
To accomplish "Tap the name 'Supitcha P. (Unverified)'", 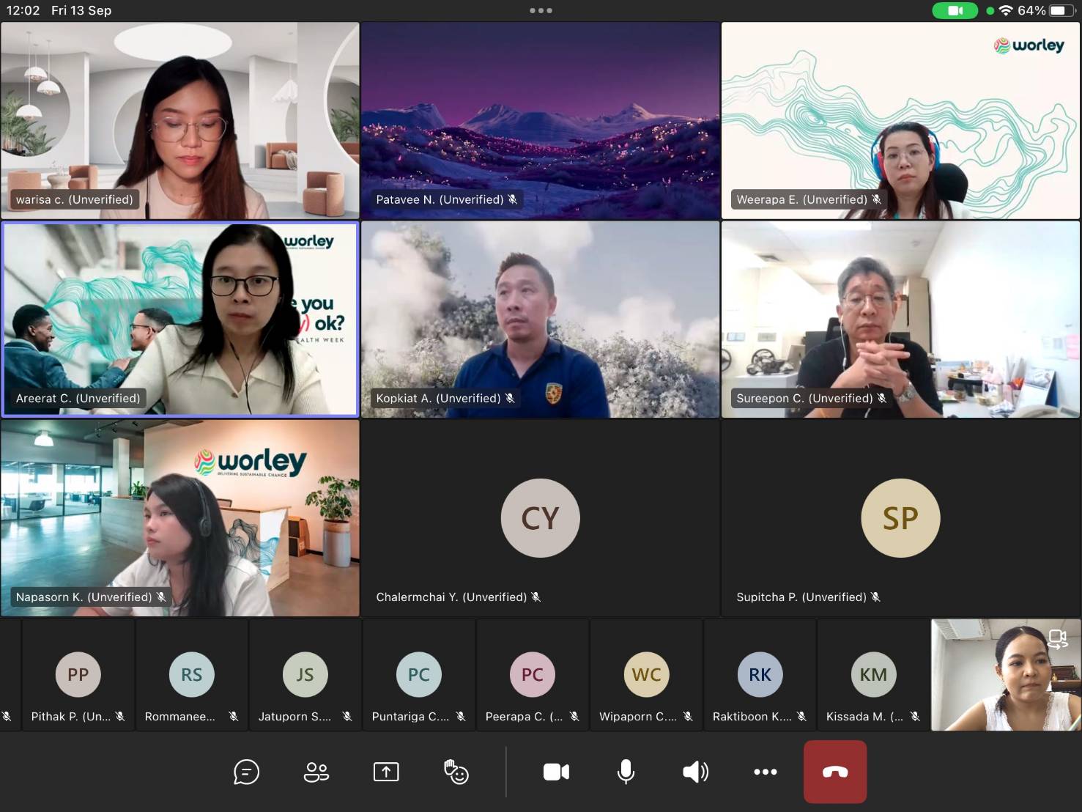I will coord(801,597).
